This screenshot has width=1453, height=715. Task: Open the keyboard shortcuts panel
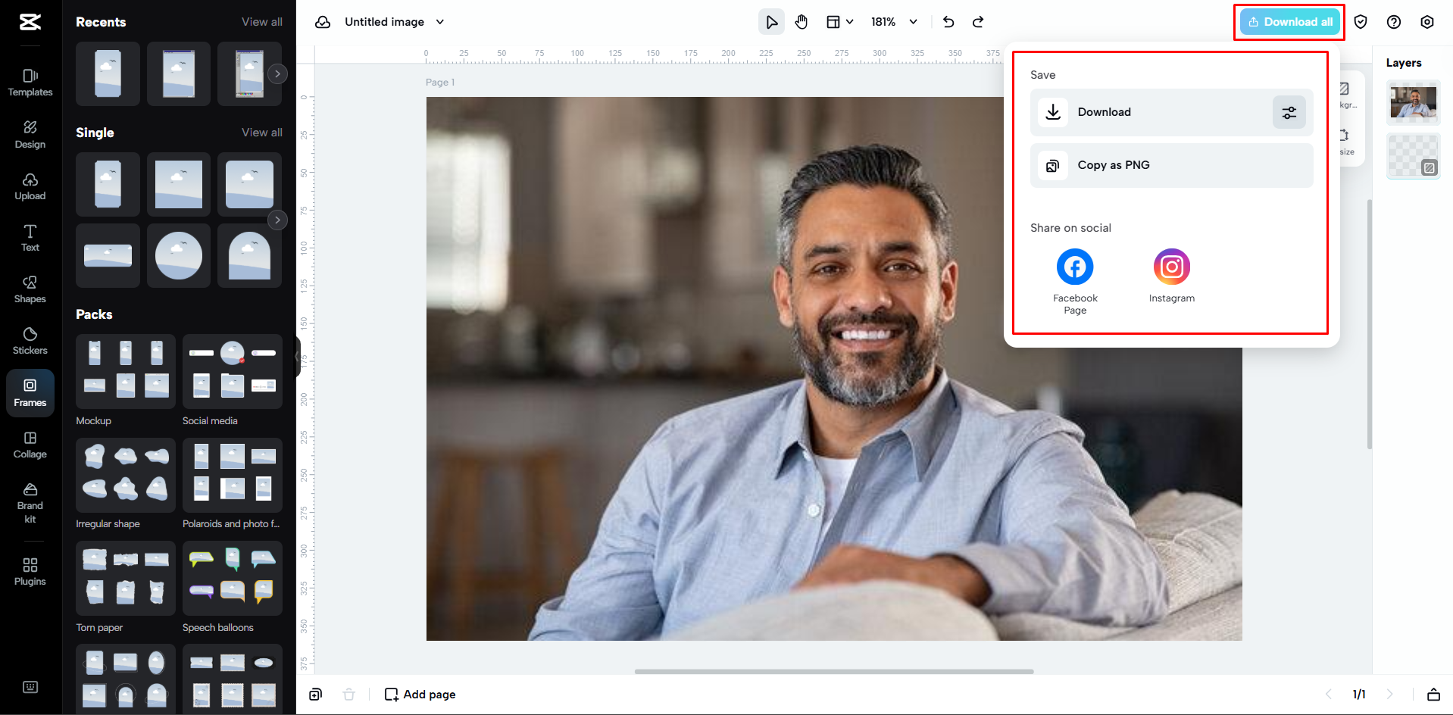click(30, 686)
